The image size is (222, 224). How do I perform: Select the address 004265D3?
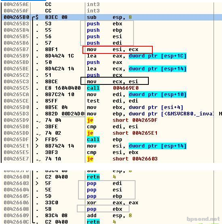click(16, 114)
